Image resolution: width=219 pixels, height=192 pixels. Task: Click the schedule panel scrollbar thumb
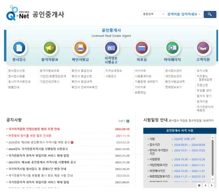pyautogui.click(x=213, y=158)
